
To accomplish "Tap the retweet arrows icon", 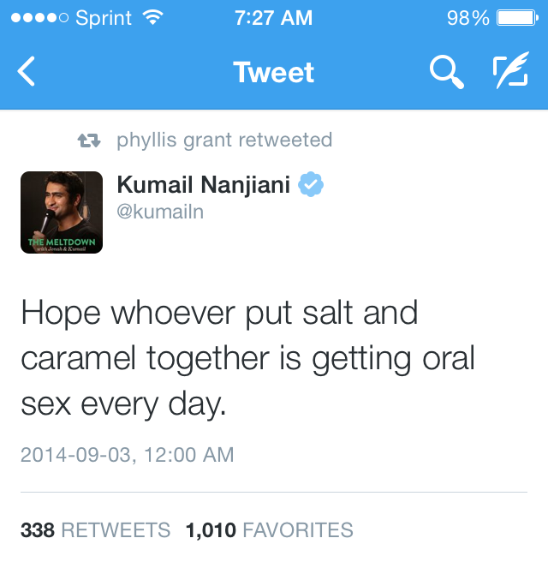I will point(89,140).
